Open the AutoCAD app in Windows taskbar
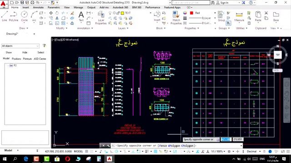The image size is (291, 163). [x=109, y=159]
